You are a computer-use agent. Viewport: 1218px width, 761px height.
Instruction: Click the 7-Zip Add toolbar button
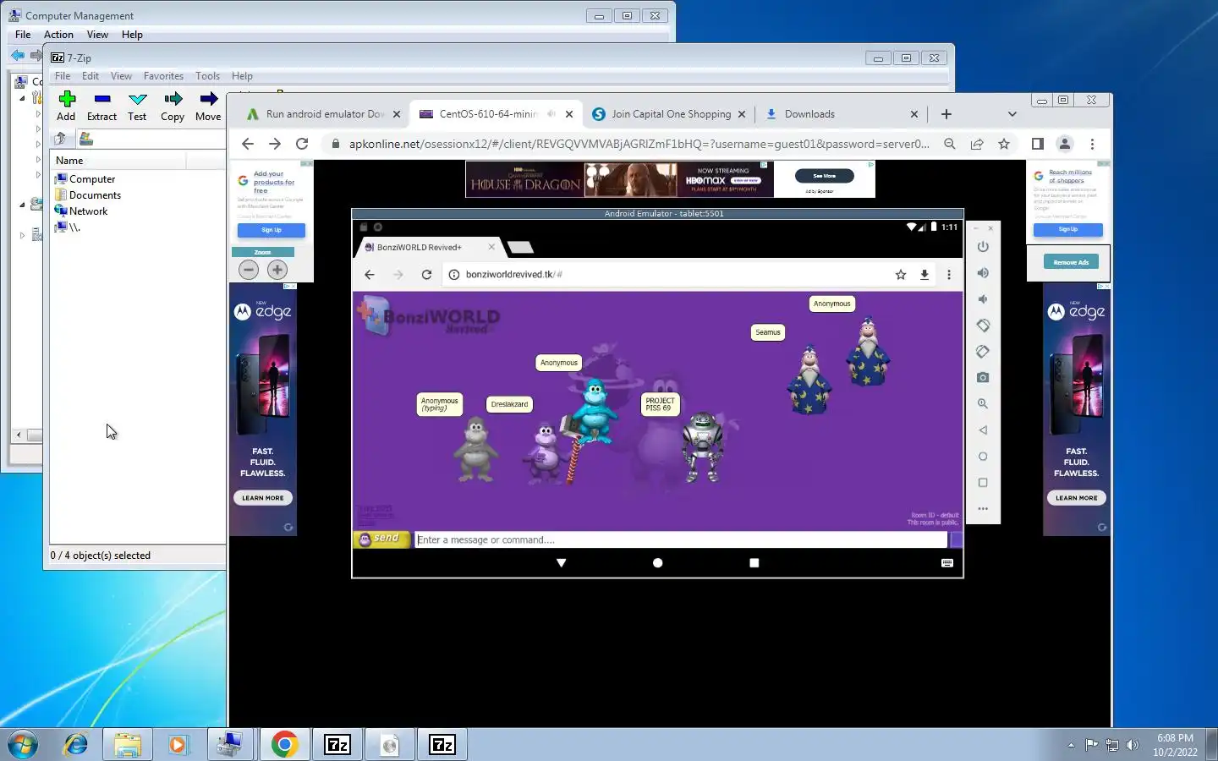(x=66, y=107)
